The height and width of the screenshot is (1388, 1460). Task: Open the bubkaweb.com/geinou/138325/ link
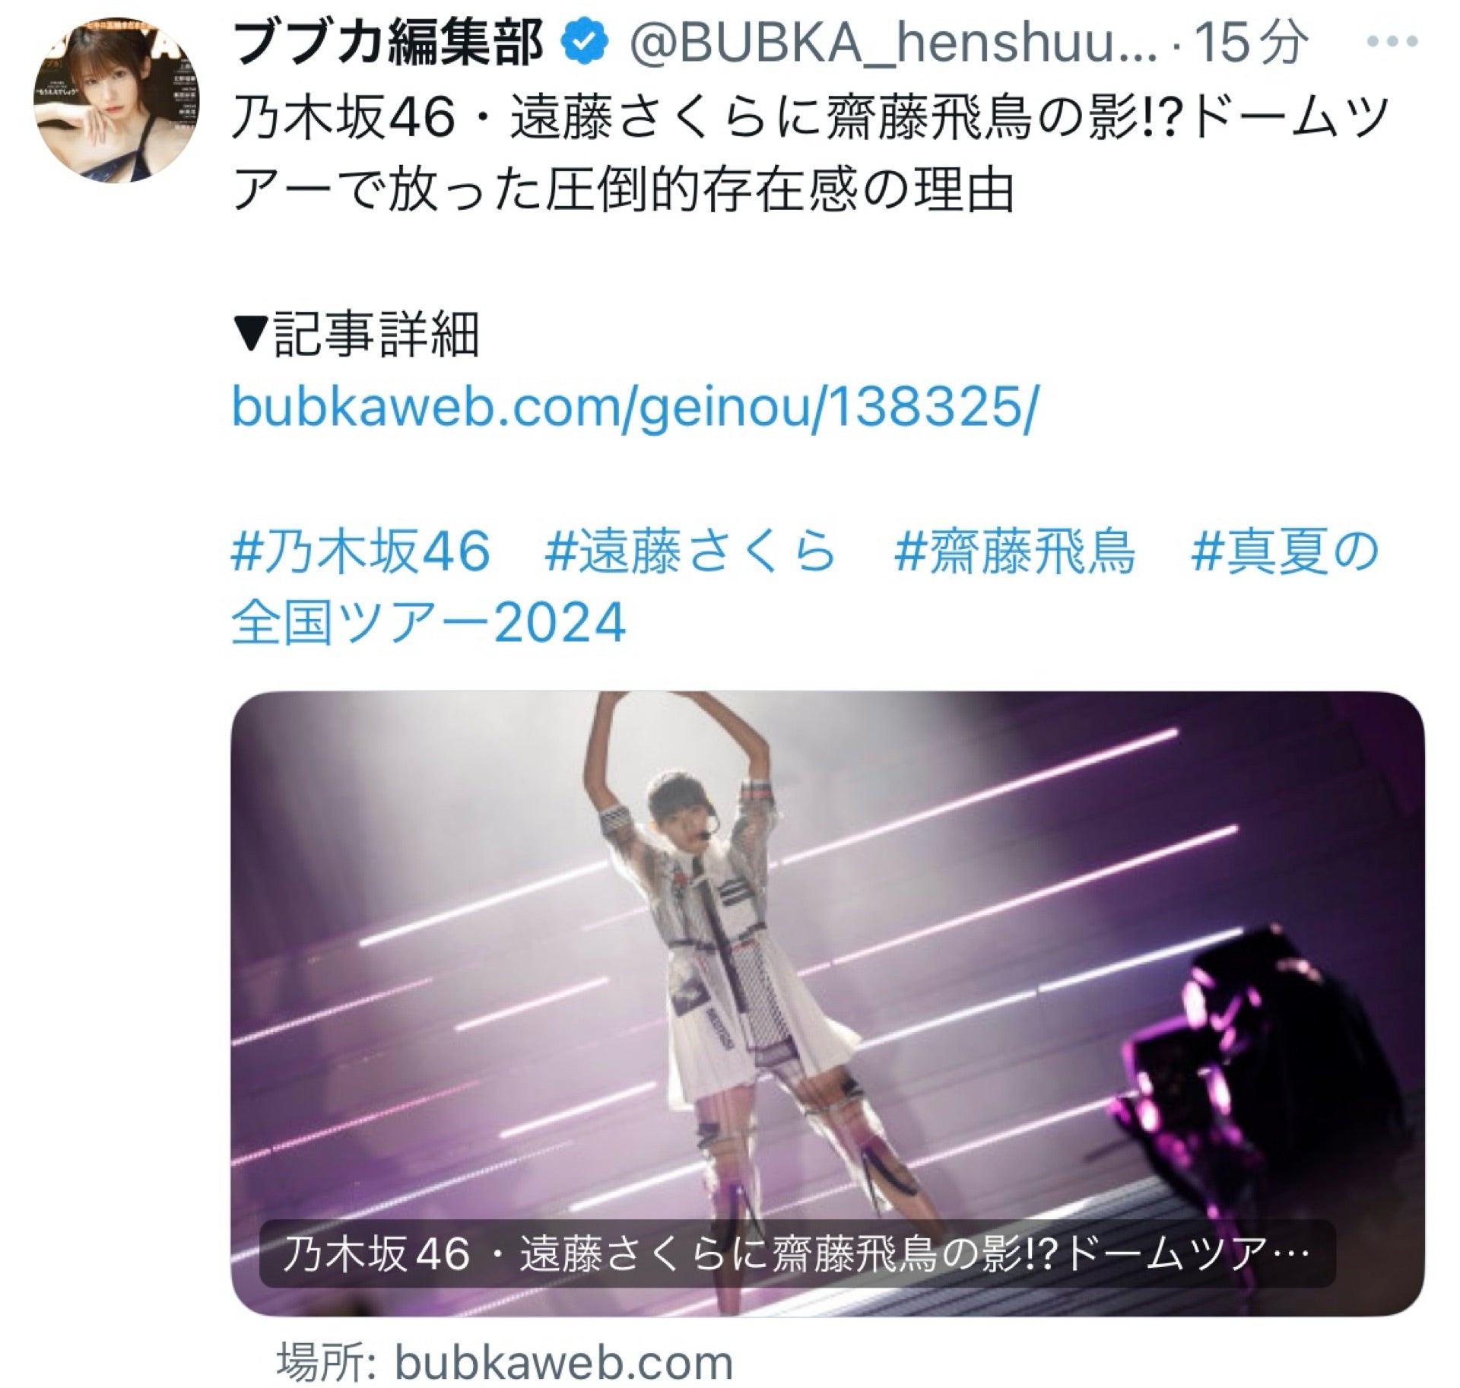point(633,407)
